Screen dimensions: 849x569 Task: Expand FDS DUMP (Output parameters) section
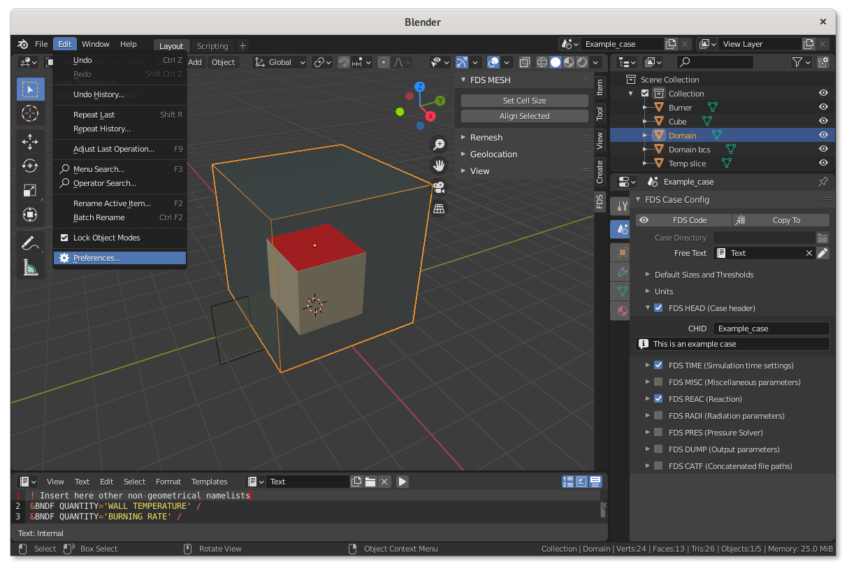click(648, 449)
